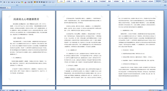Image resolution: width=167 pixels, height=91 pixels.
Task: Click the 插入 insert mode indicator in status bar
Action: pyautogui.click(x=21, y=90)
